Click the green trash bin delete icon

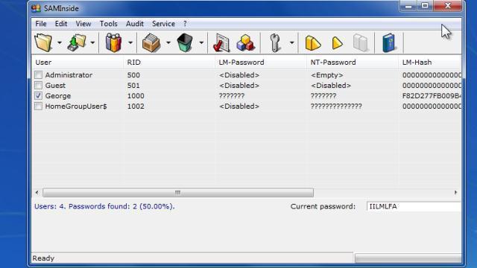point(185,42)
